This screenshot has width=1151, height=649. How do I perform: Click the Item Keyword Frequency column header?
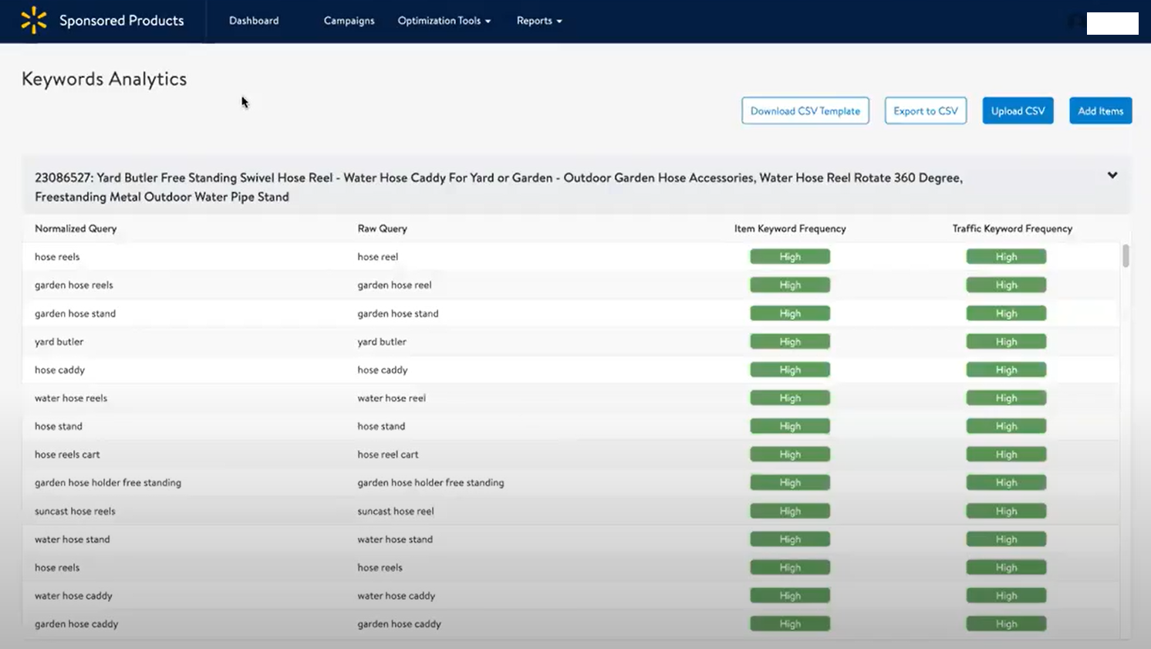pyautogui.click(x=790, y=228)
